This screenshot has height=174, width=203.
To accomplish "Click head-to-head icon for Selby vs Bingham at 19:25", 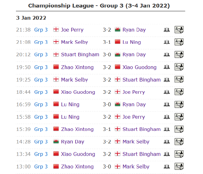I will [x=166, y=80].
